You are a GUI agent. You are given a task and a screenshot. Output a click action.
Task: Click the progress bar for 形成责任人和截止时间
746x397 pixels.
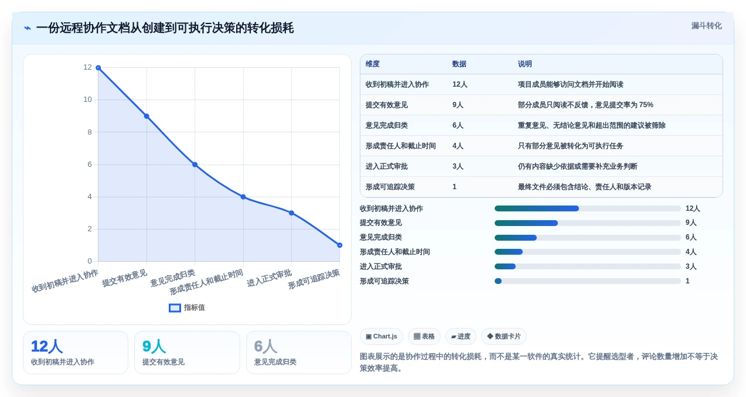click(x=588, y=252)
